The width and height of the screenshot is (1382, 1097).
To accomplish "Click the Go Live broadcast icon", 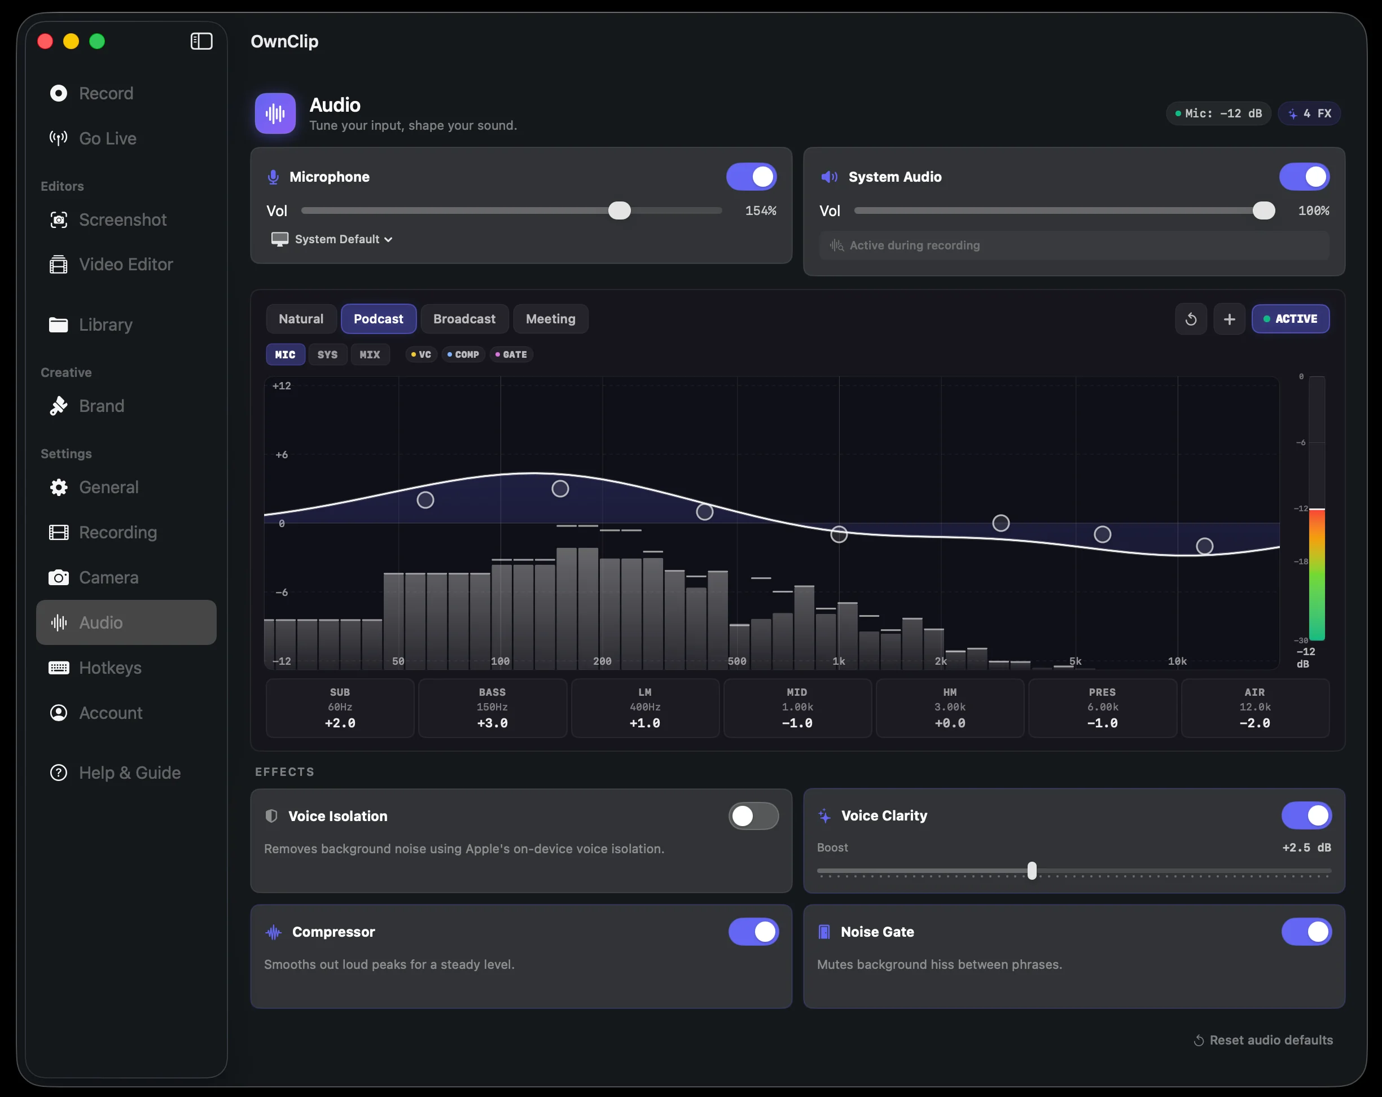I will click(x=58, y=138).
